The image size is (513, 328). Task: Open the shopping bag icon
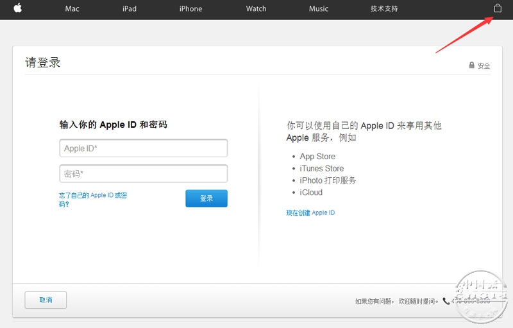pyautogui.click(x=498, y=8)
